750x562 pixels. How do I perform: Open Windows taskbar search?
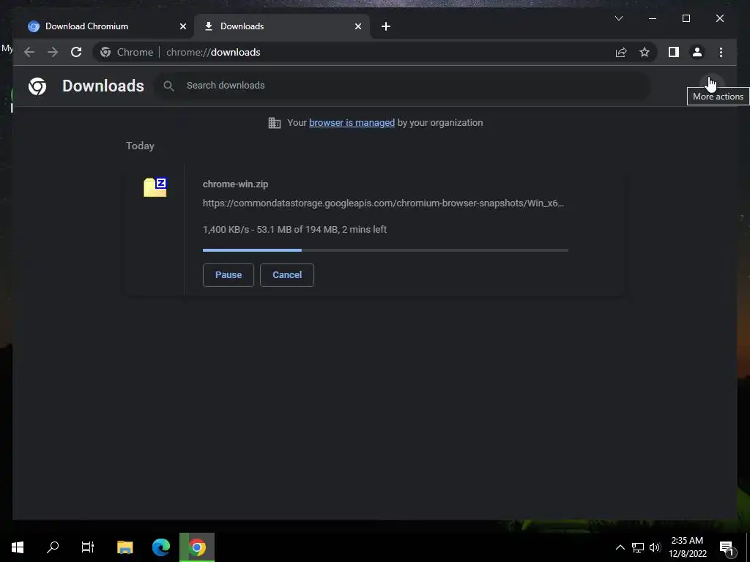click(x=53, y=547)
